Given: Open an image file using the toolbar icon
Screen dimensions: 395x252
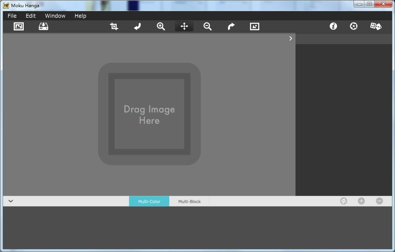Looking at the screenshot, I should tap(18, 26).
